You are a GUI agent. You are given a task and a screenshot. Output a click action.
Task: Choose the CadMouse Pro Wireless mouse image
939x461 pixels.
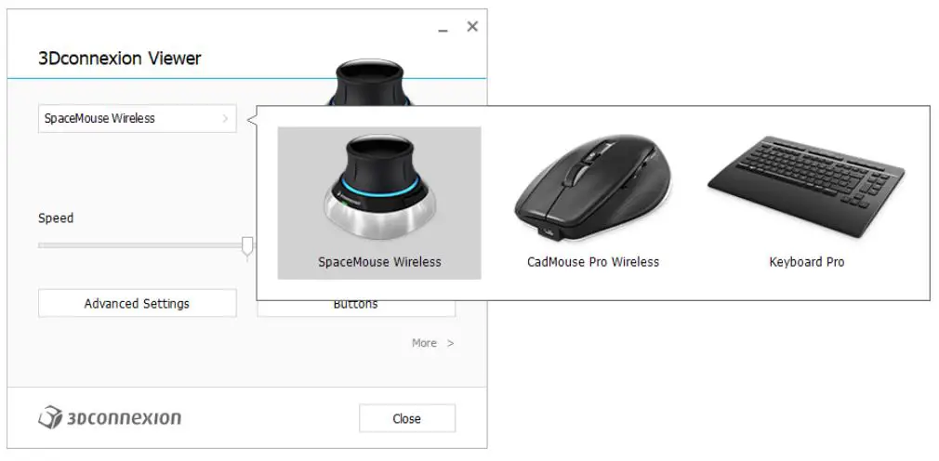[x=593, y=188]
